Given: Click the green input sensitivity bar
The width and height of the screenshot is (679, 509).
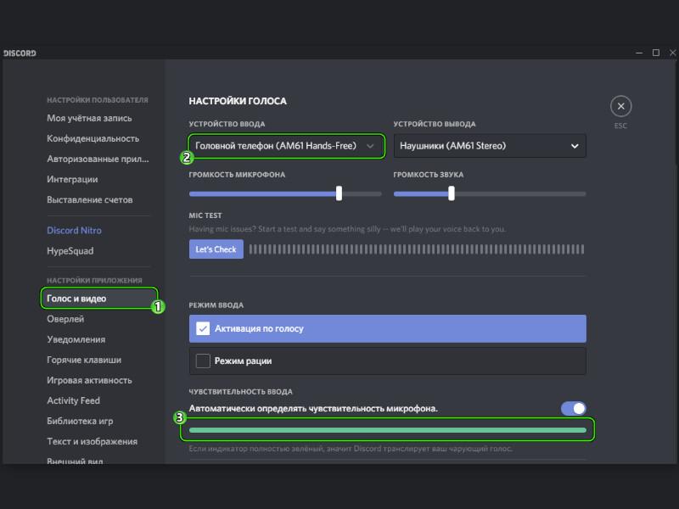Looking at the screenshot, I should click(x=388, y=430).
